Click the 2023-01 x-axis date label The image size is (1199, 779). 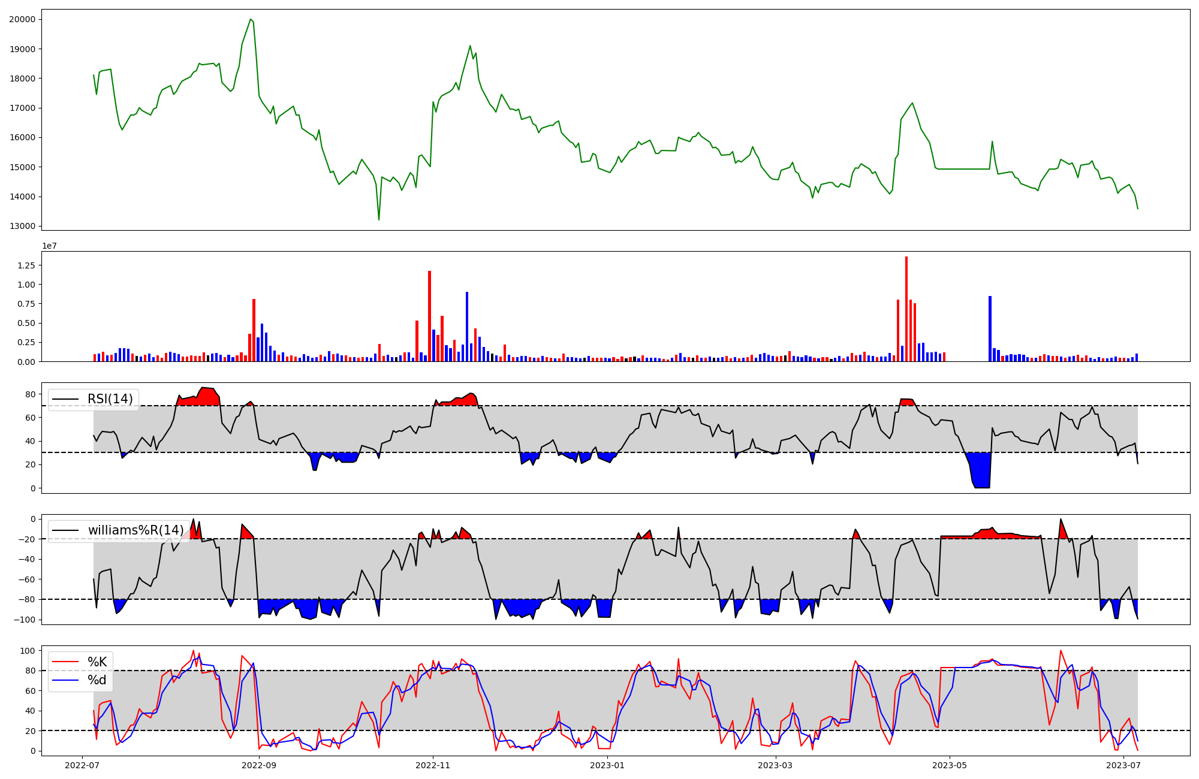(x=607, y=765)
